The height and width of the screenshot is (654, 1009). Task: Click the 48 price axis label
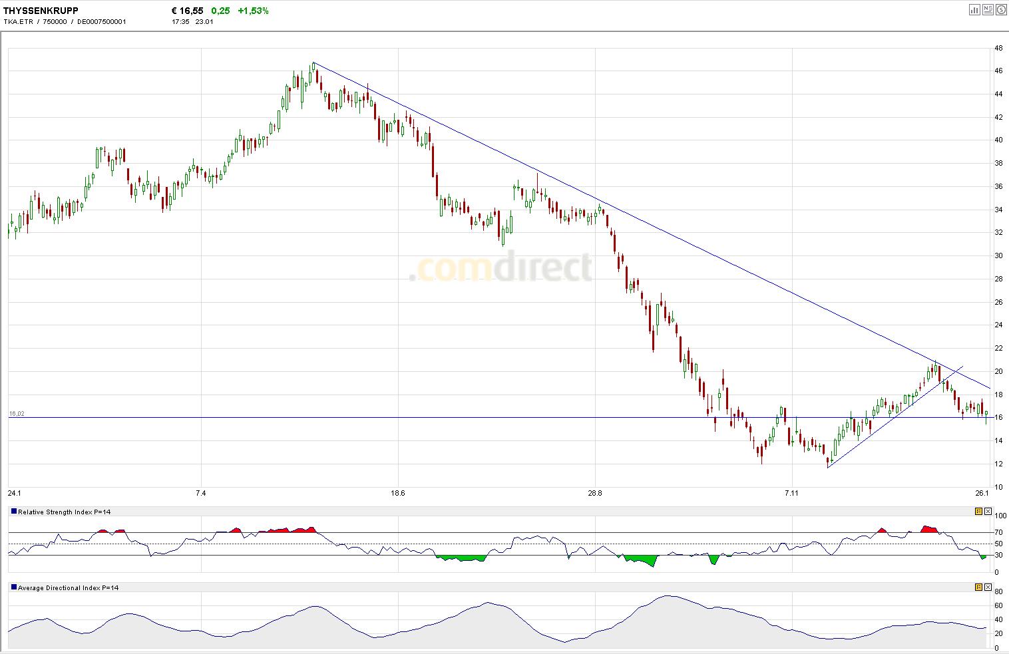click(x=998, y=48)
